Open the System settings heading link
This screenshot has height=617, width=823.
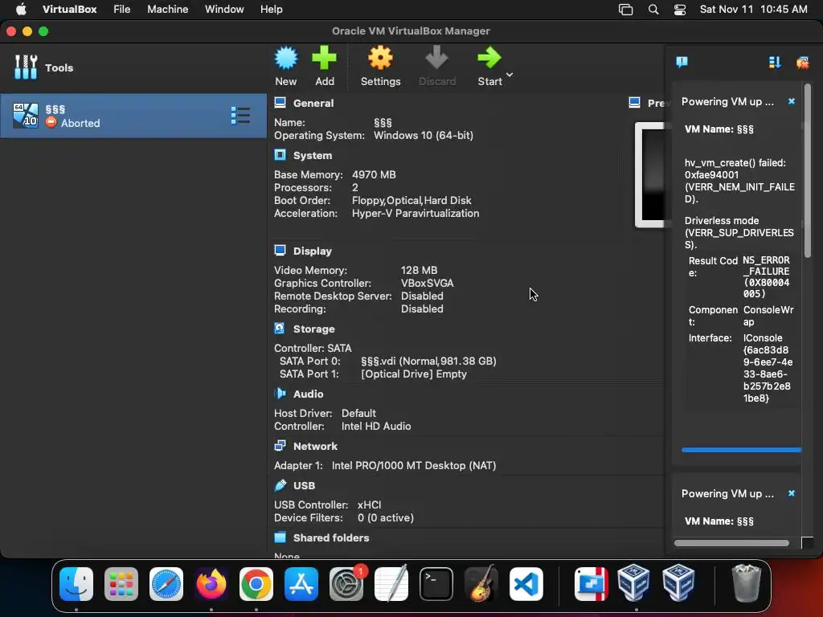pos(313,155)
